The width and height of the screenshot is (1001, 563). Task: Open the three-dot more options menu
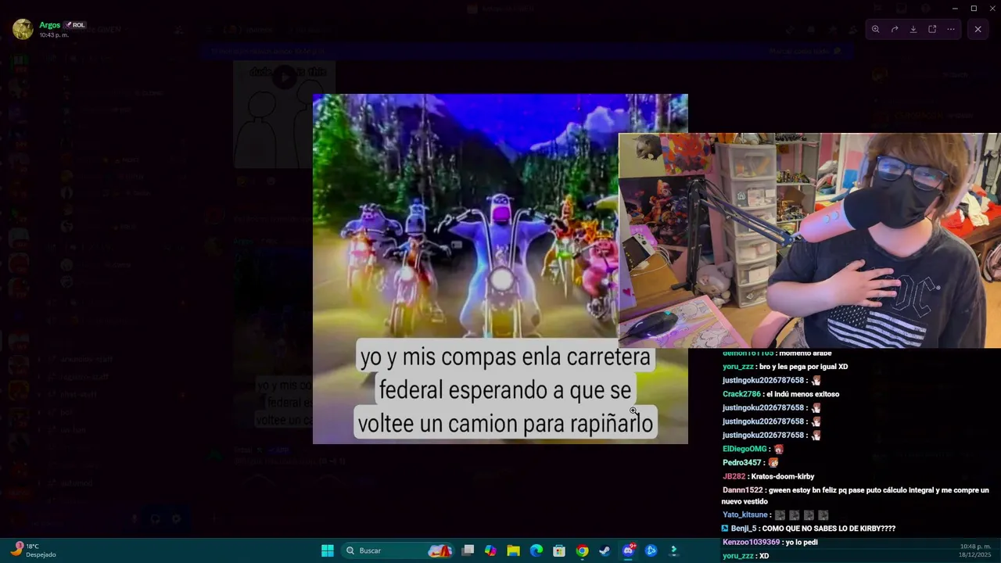(951, 29)
